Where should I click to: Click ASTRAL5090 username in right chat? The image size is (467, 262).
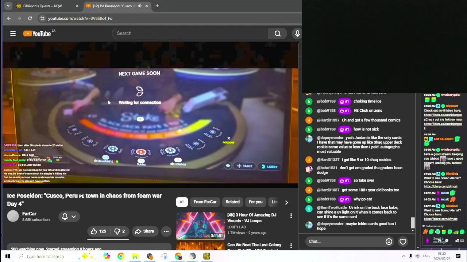point(443,139)
